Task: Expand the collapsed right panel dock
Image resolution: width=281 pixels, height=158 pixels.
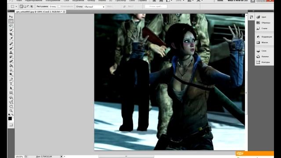Action: pyautogui.click(x=253, y=11)
